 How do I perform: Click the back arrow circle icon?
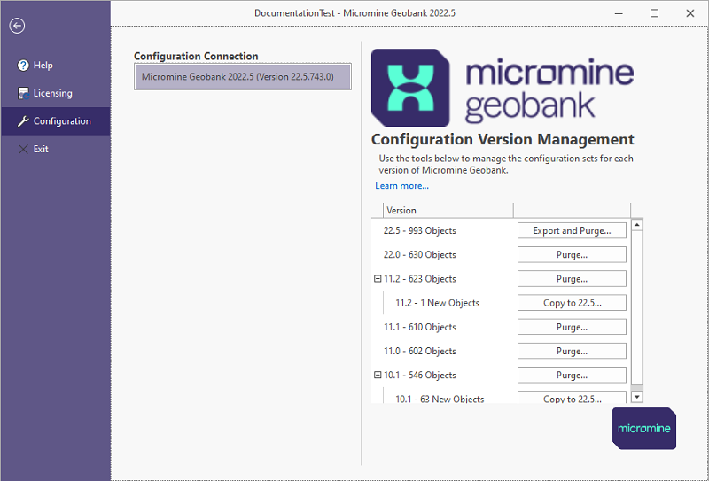tap(17, 26)
